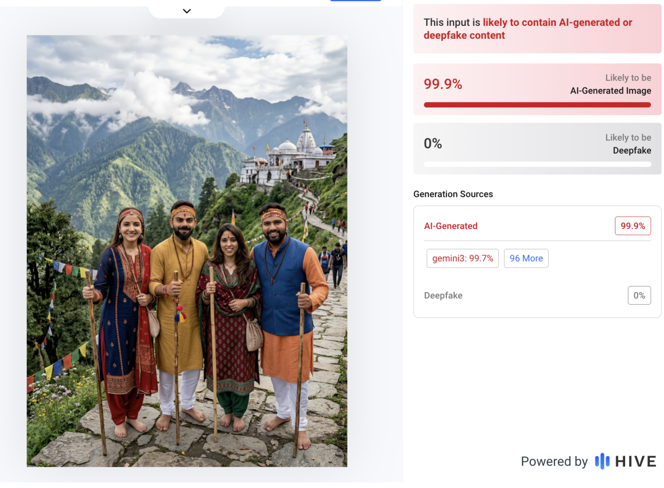Click the Hive logo bars icon
Image resolution: width=664 pixels, height=488 pixels.
pyautogui.click(x=602, y=461)
